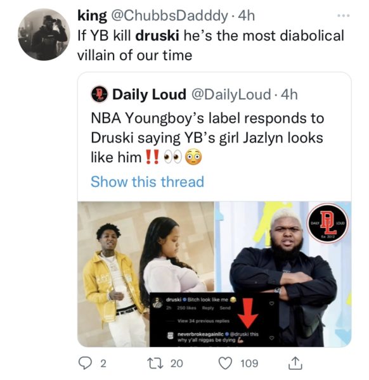Retweet using the arrows icon

155,364
